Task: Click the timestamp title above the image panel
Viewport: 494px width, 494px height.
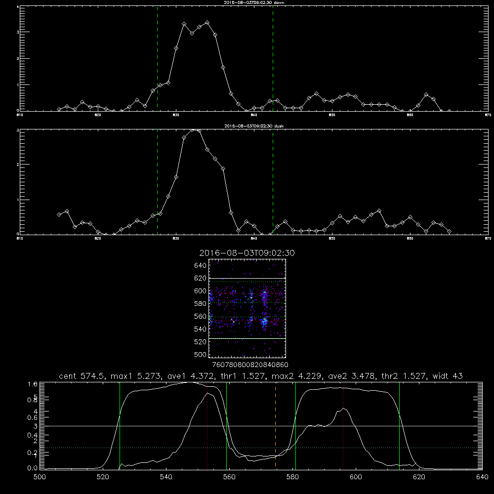Action: coord(247,253)
